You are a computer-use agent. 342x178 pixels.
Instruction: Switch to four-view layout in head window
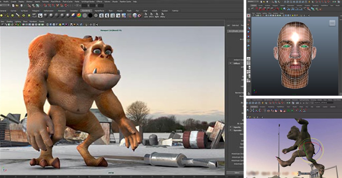(x=248, y=63)
